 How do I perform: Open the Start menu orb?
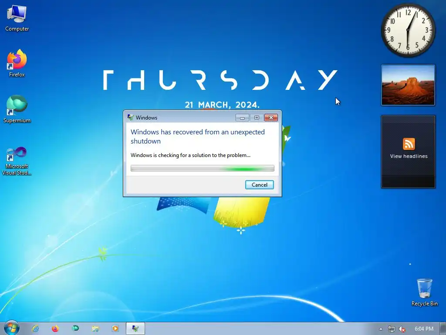11,328
